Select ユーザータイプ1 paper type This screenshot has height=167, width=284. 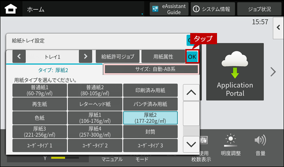[x=40, y=146]
